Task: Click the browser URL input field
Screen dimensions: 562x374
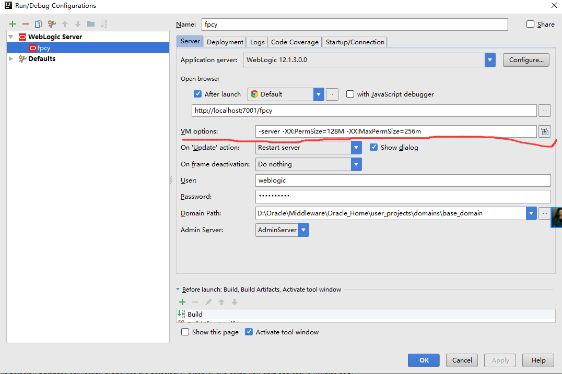Action: 364,111
